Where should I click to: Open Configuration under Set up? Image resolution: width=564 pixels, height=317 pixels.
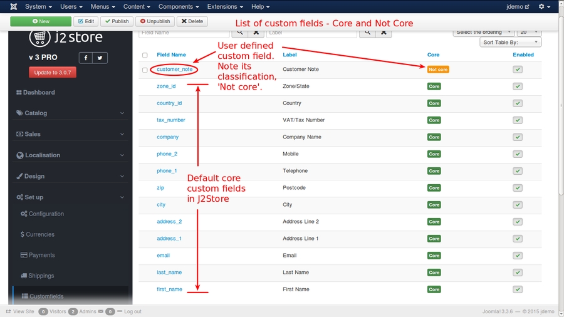click(43, 214)
